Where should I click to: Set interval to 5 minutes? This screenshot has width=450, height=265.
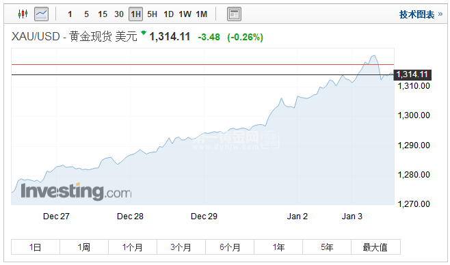point(86,14)
